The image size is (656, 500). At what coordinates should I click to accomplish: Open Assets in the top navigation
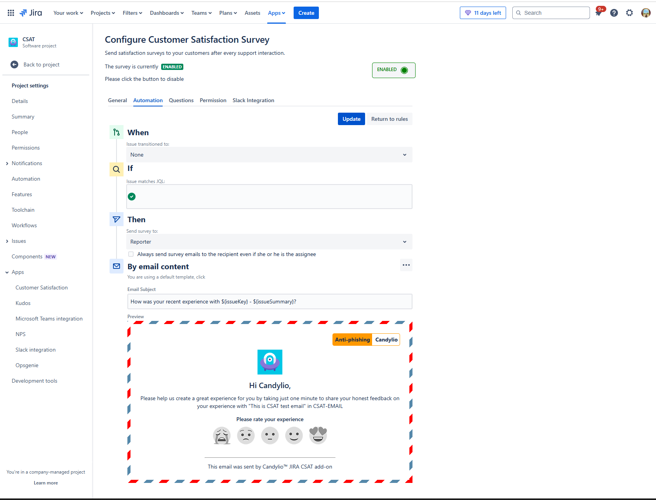[252, 13]
